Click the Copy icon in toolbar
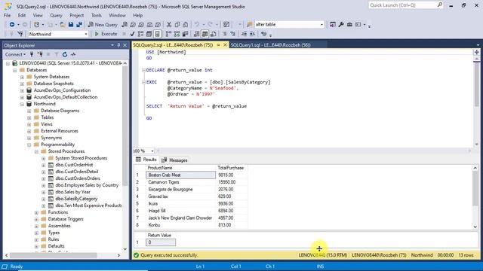 pos(177,25)
